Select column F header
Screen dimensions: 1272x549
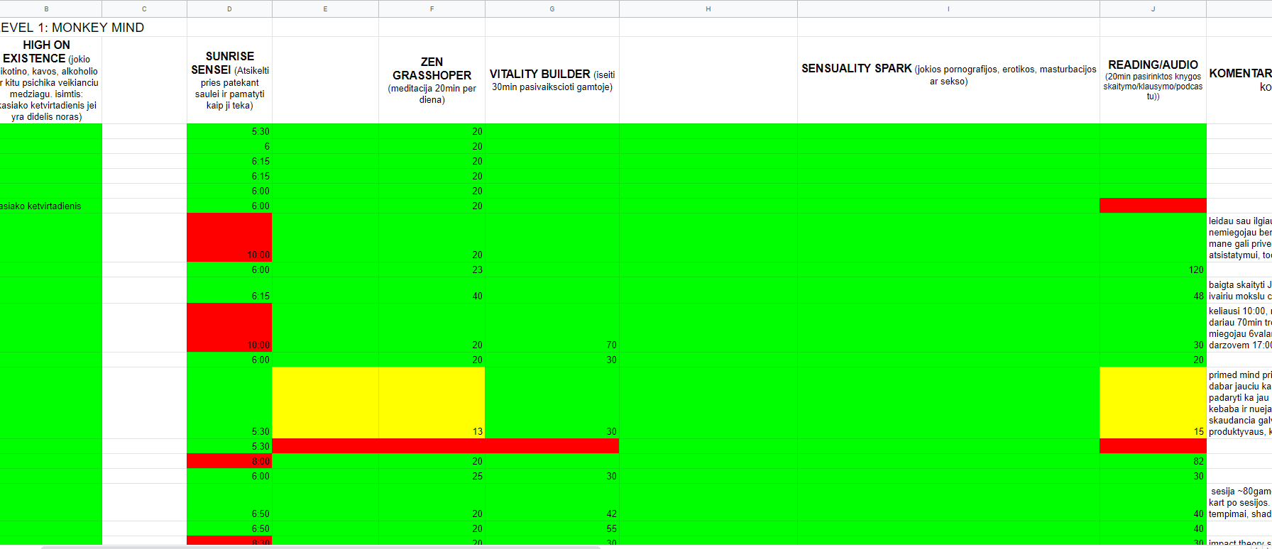tap(432, 9)
